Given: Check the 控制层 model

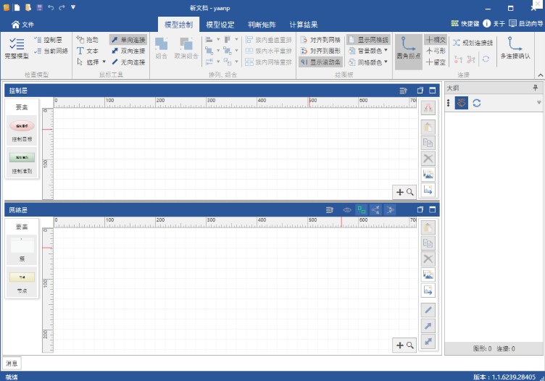Looking at the screenshot, I should [49, 40].
